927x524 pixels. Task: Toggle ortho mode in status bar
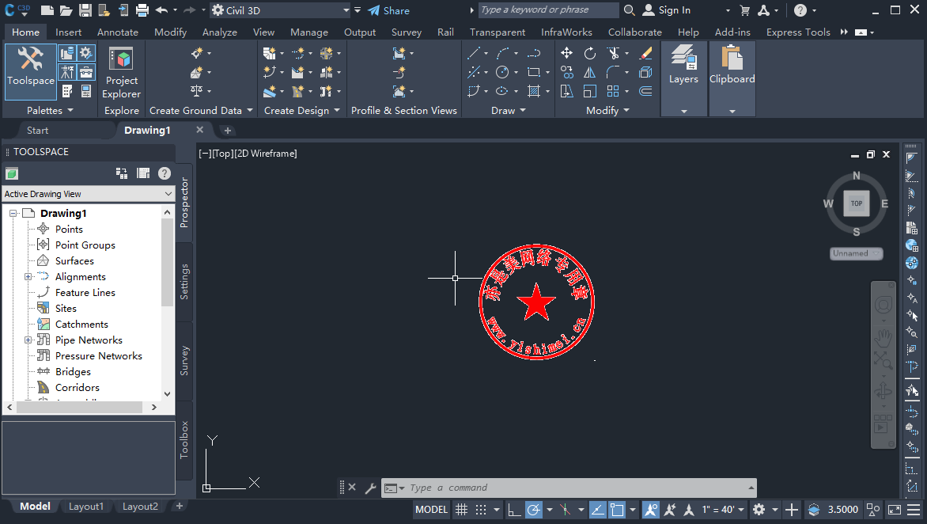click(514, 510)
